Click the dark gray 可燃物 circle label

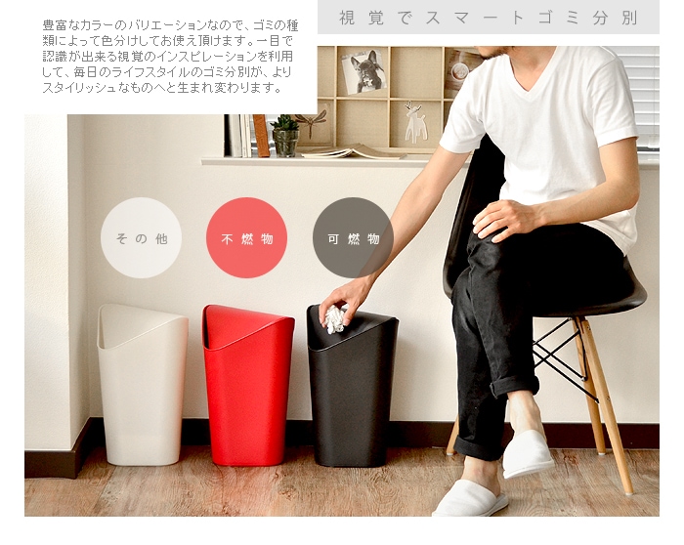point(353,237)
